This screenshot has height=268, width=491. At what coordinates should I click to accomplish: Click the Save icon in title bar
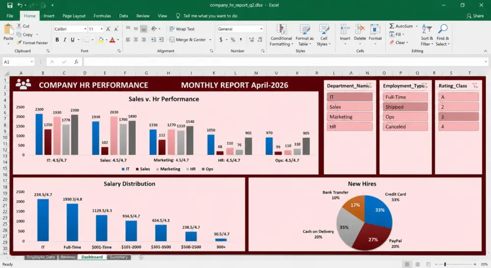(10, 5)
